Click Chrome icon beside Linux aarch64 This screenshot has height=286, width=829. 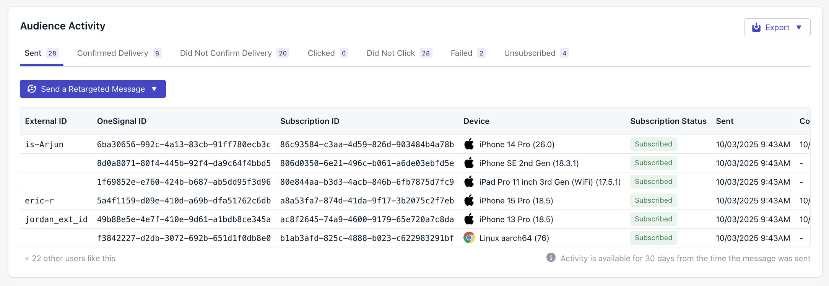point(469,238)
